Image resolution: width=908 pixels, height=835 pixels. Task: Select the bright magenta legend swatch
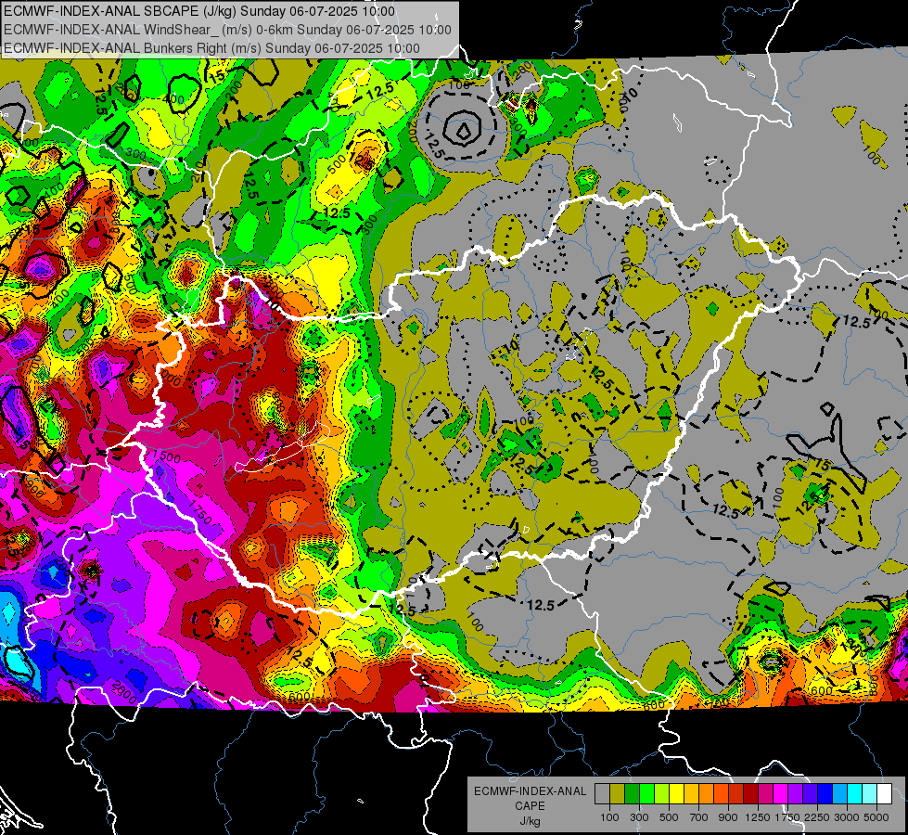(x=780, y=794)
